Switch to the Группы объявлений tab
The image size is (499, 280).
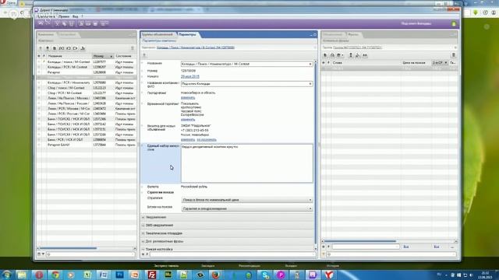(157, 34)
